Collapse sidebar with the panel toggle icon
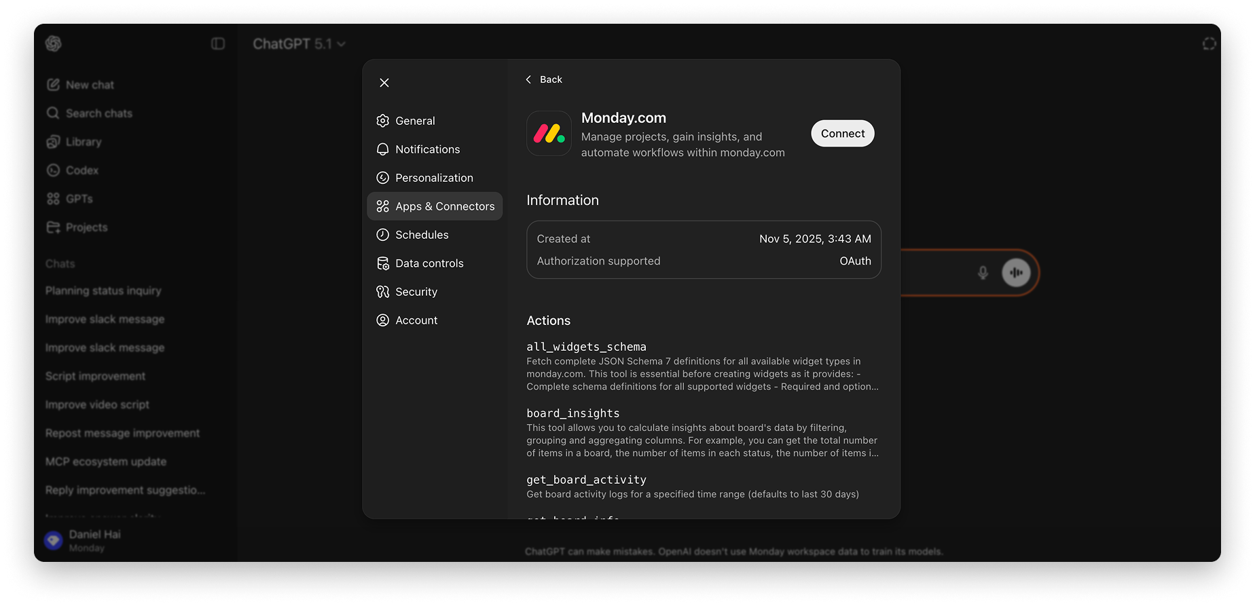This screenshot has width=1255, height=606. [218, 43]
